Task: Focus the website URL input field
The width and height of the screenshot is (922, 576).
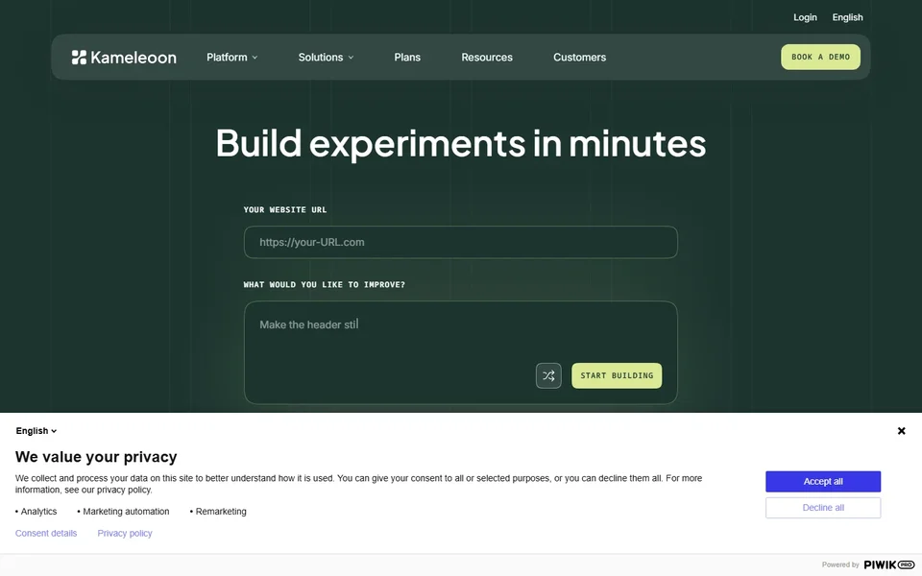Action: [x=460, y=242]
